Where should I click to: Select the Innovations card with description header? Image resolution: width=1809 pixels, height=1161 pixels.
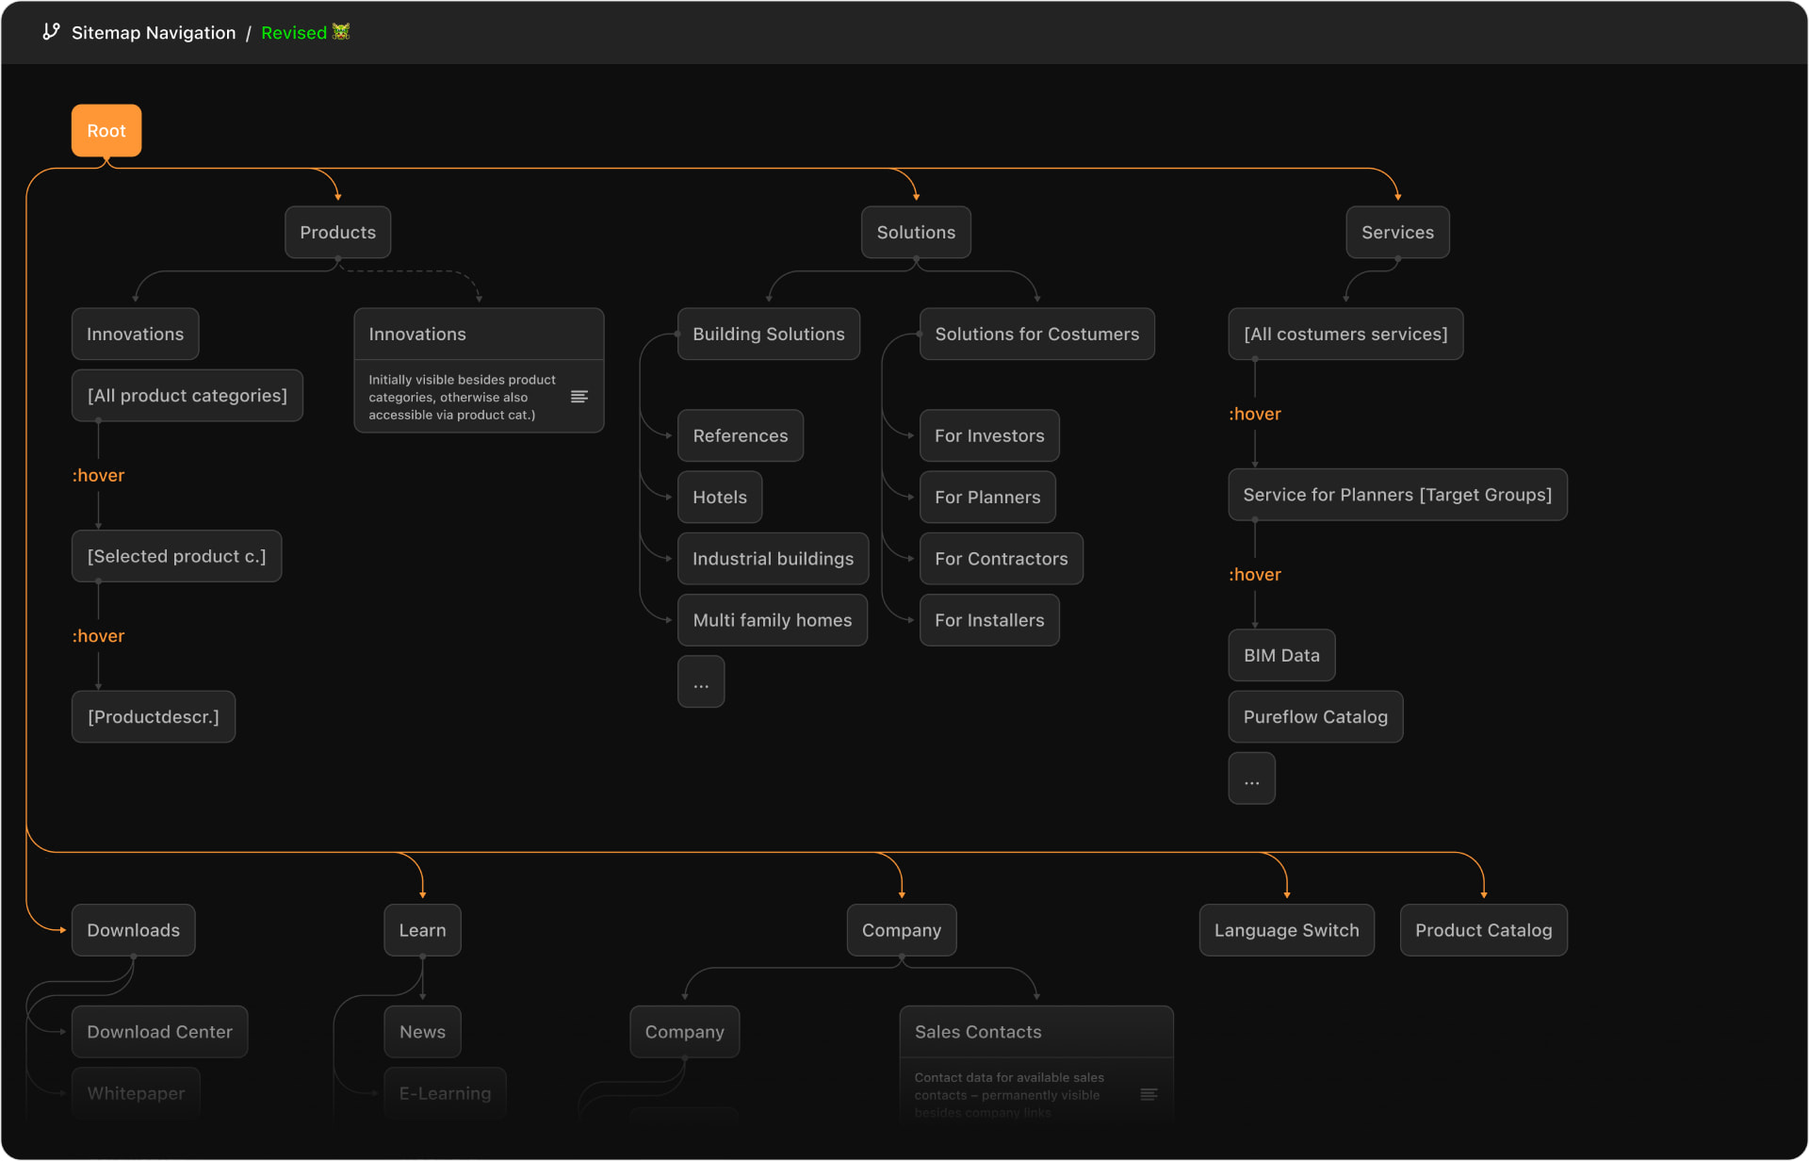tap(479, 335)
